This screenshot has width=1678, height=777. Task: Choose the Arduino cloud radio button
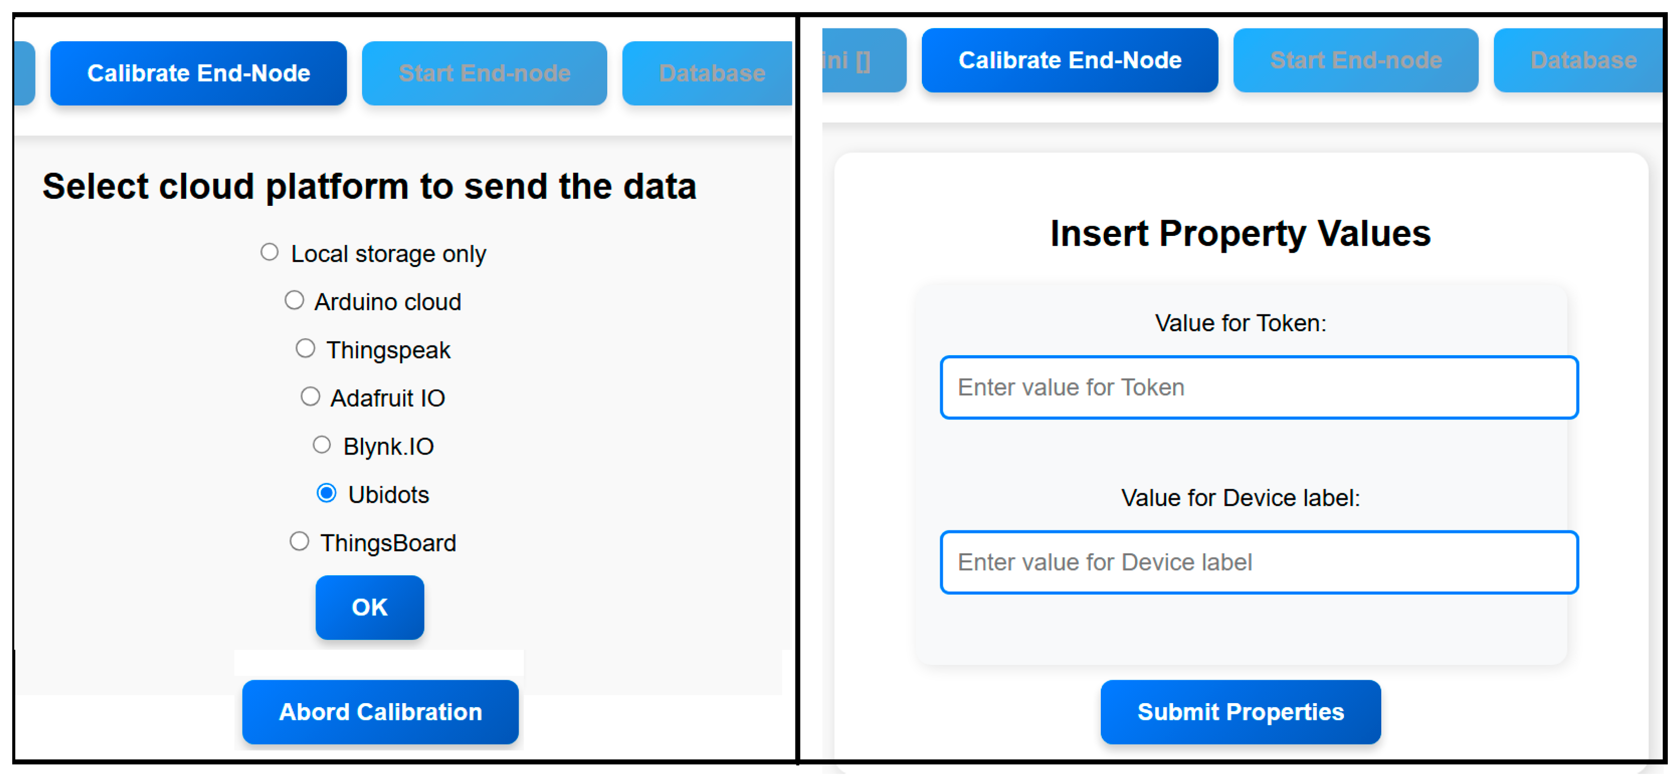(x=294, y=301)
